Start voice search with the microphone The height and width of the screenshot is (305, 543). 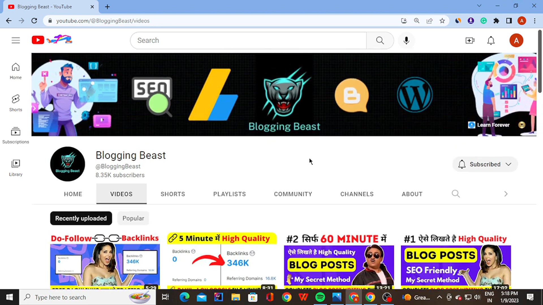[406, 40]
